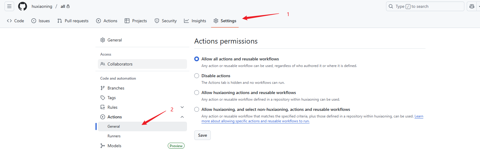The height and width of the screenshot is (149, 480).
Task: Select Allow all actions and reusable workflows
Action: pos(197,59)
